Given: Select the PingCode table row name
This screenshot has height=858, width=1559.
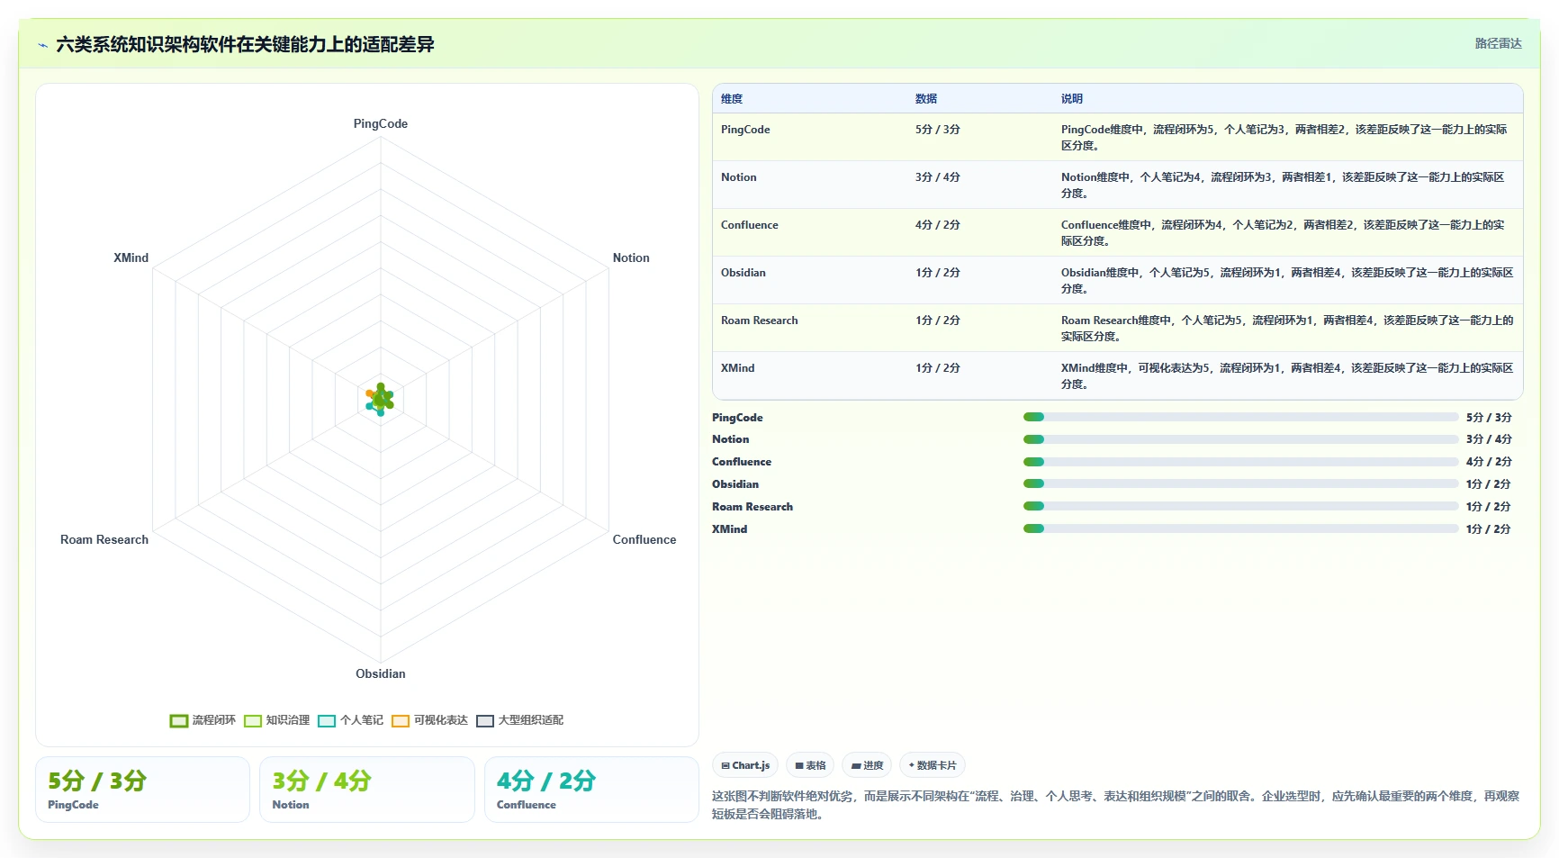Looking at the screenshot, I should (x=745, y=130).
